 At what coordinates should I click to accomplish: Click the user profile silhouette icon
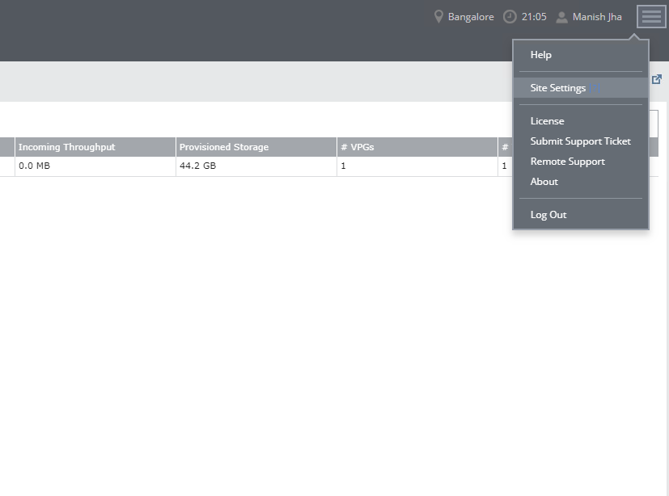[x=561, y=17]
